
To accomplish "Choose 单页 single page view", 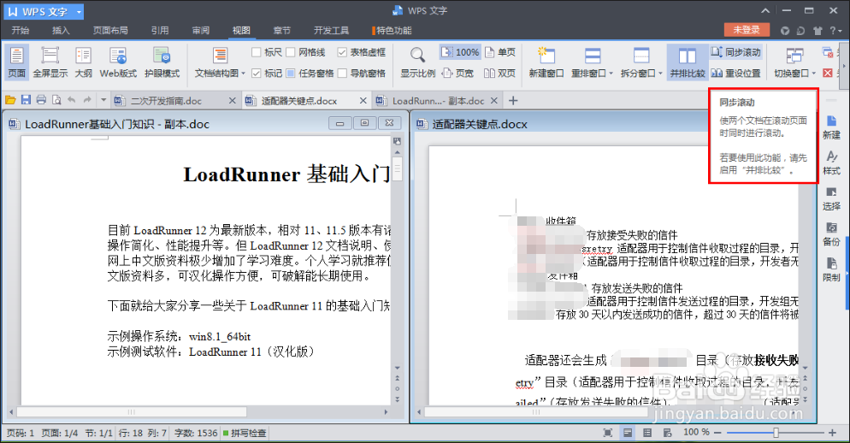I will click(499, 52).
